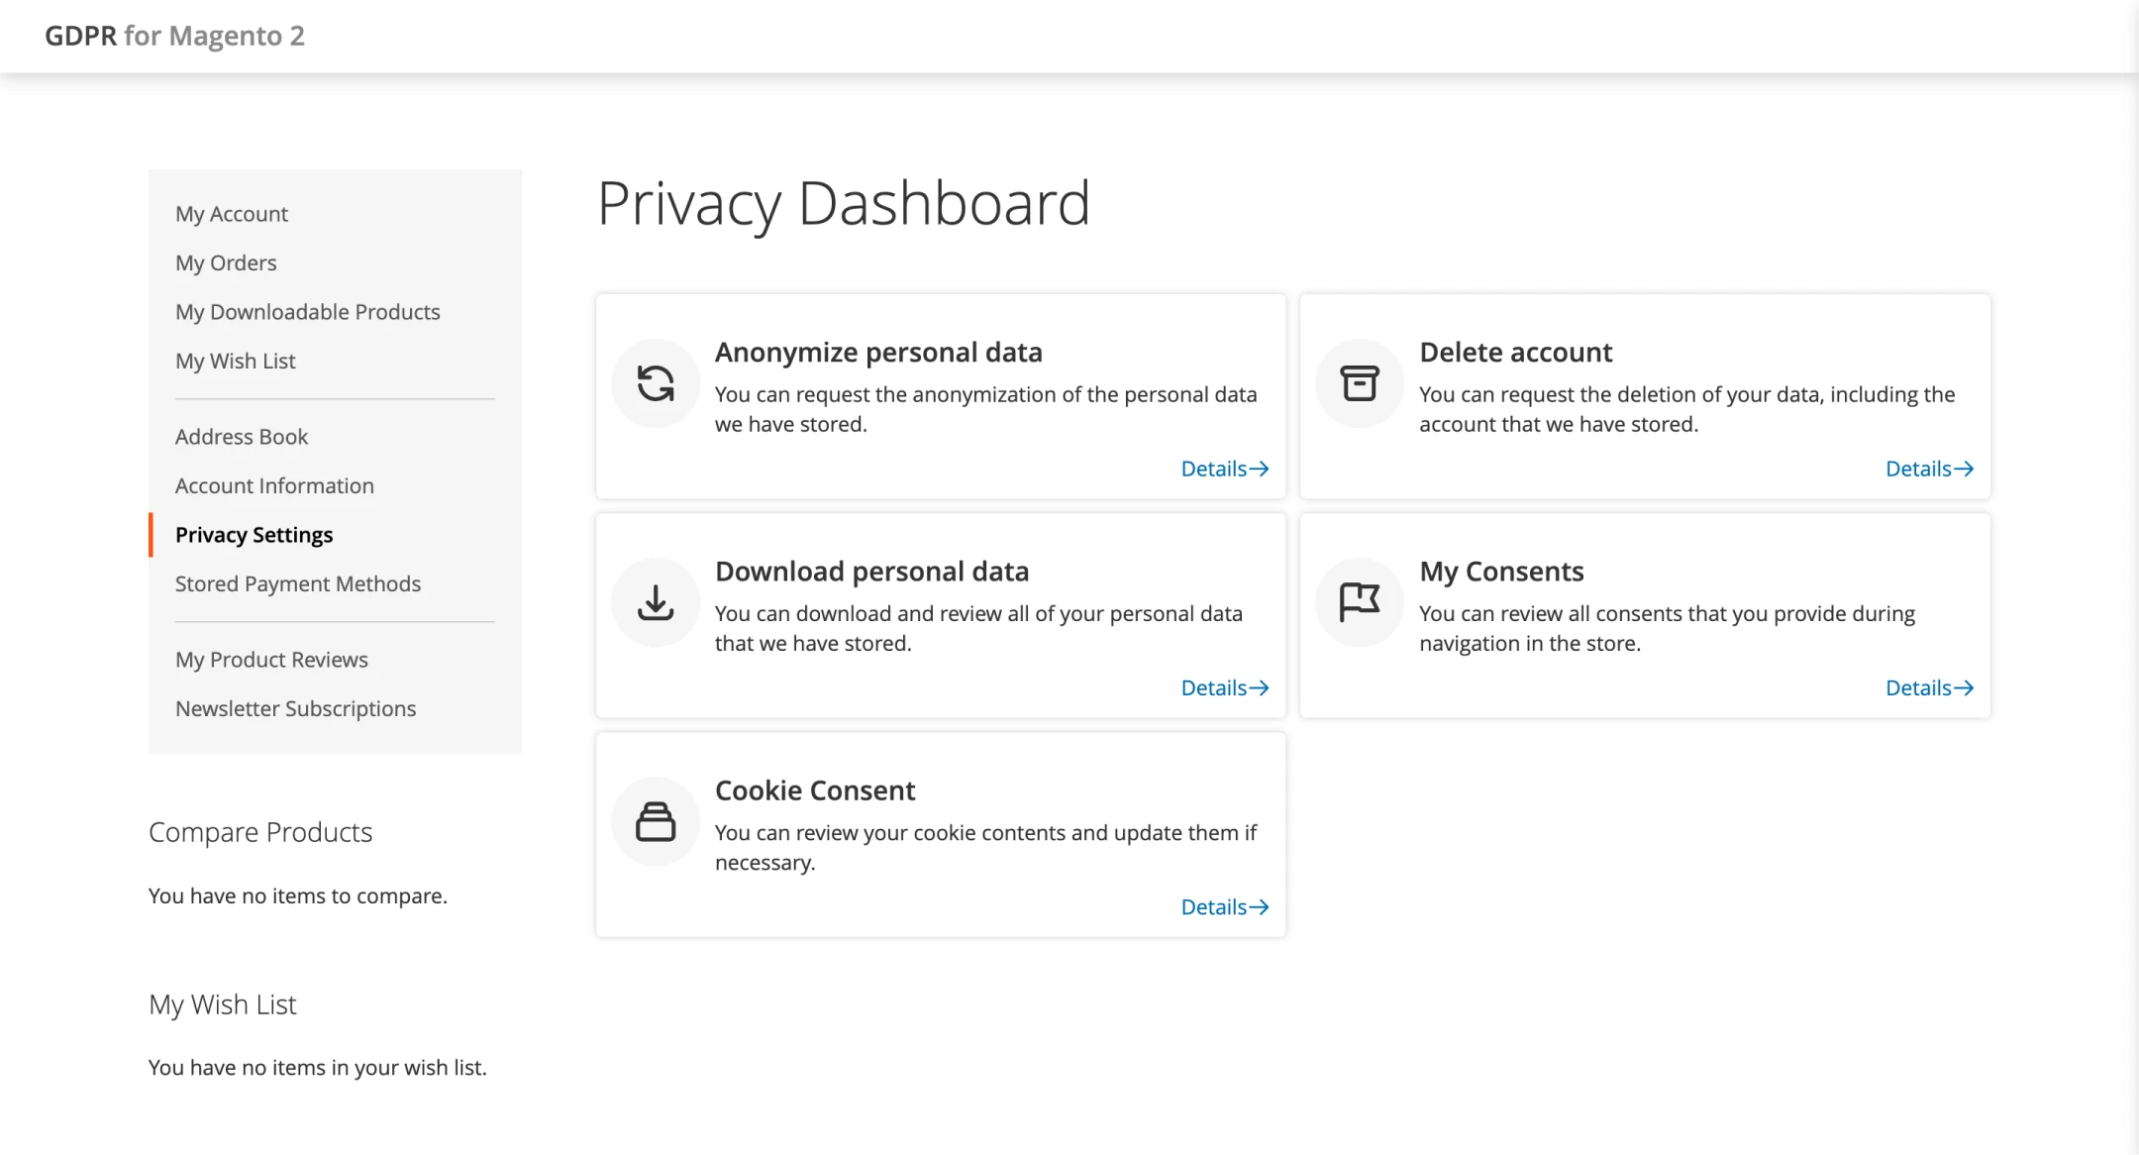Go to Newsletter Subscriptions
The image size is (2139, 1155).
[x=295, y=708]
